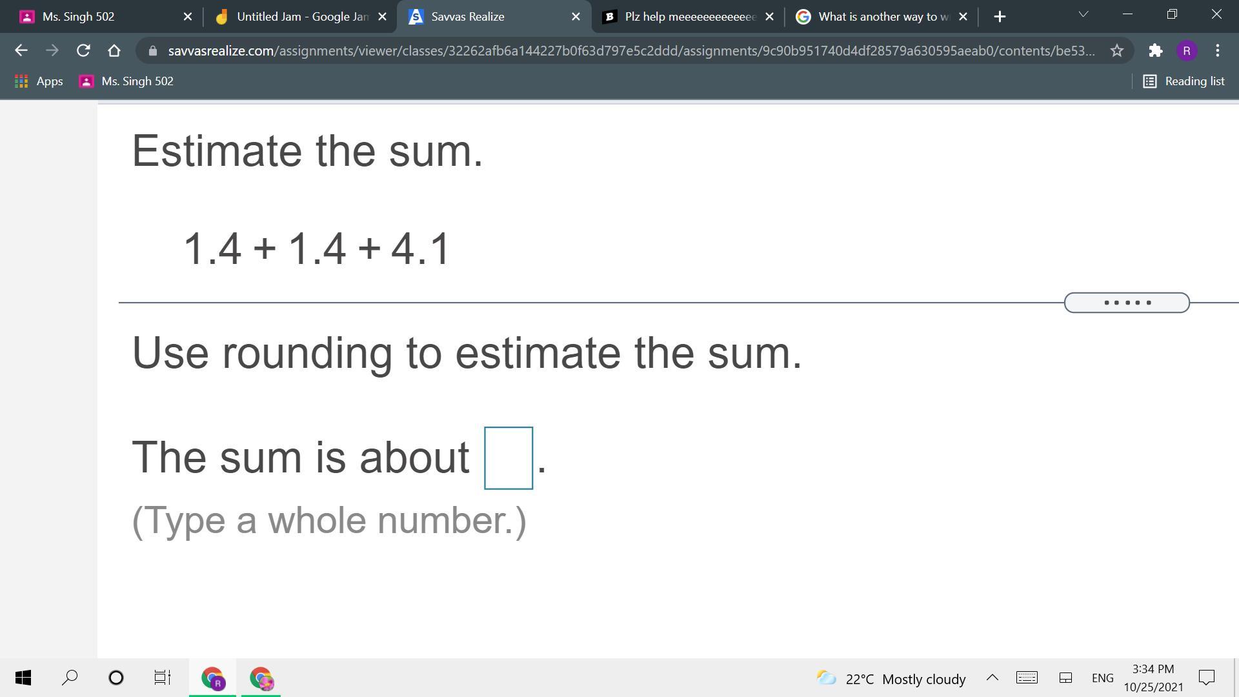The image size is (1239, 697).
Task: Click the five-dot divider handle
Action: pos(1127,303)
